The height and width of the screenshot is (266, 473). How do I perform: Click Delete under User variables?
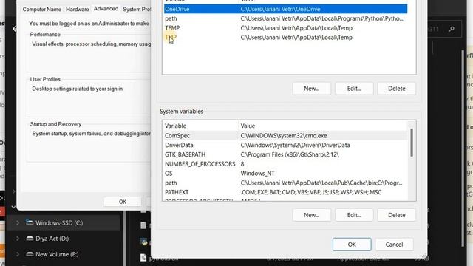[396, 89]
